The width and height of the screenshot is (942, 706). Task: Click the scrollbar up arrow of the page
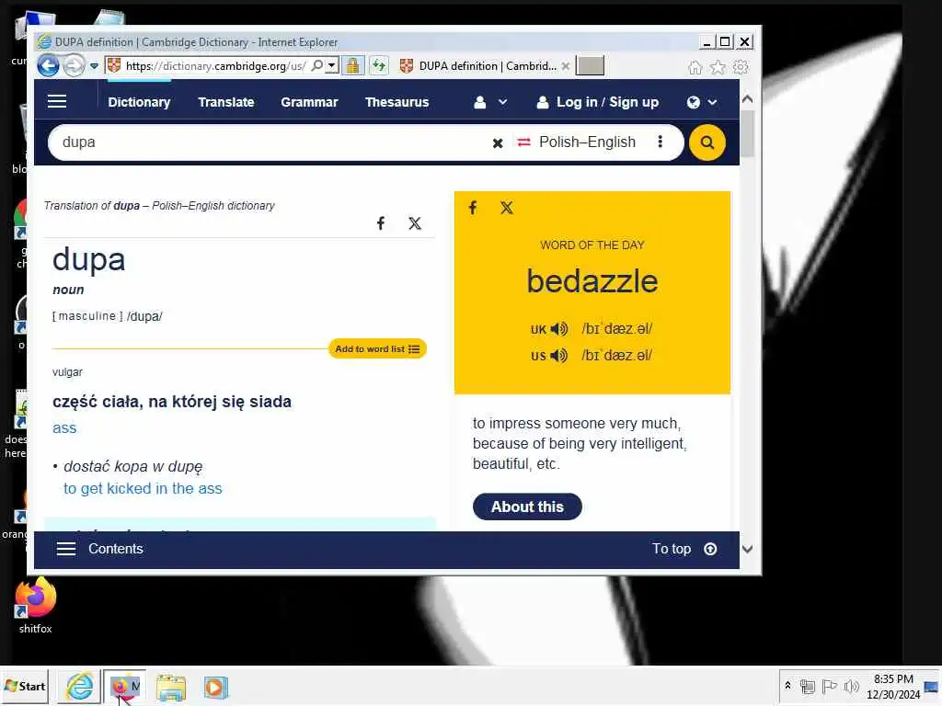point(747,99)
